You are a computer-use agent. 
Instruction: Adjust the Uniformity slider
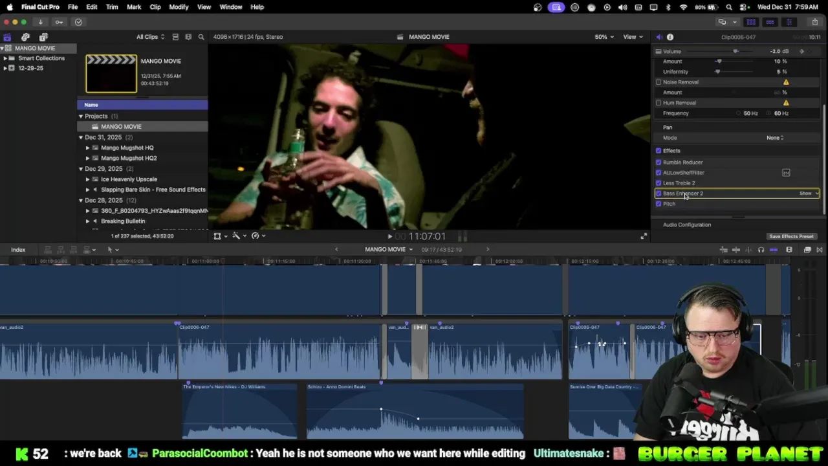[717, 72]
